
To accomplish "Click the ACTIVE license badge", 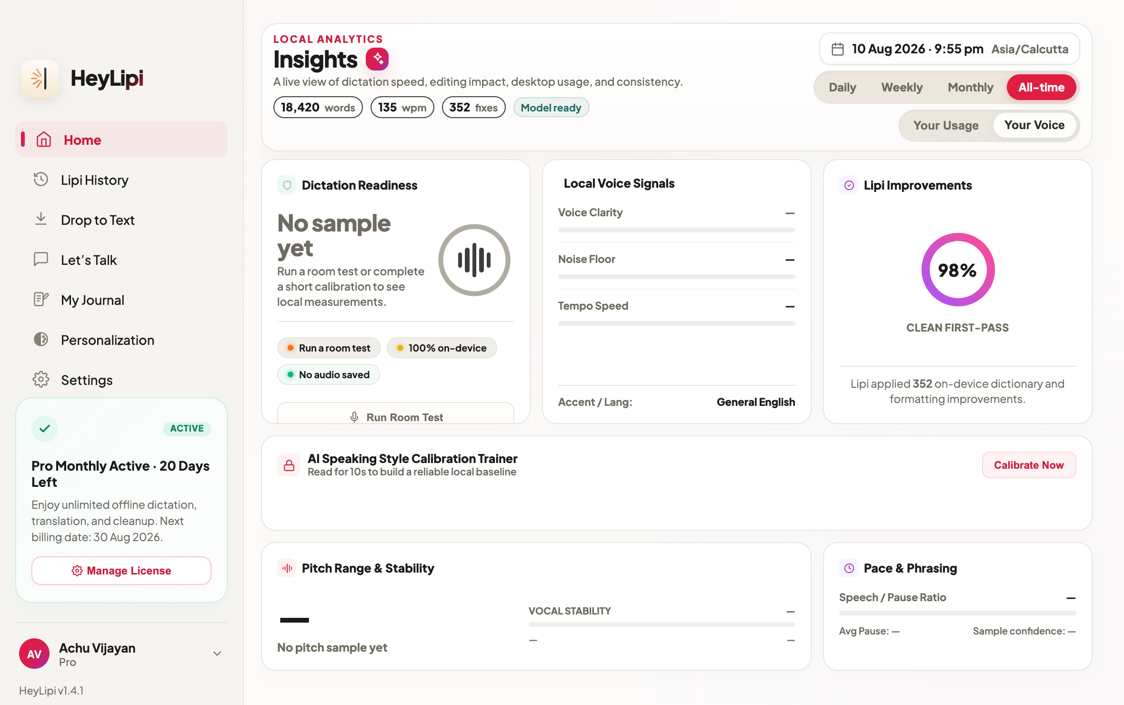I will tap(187, 428).
